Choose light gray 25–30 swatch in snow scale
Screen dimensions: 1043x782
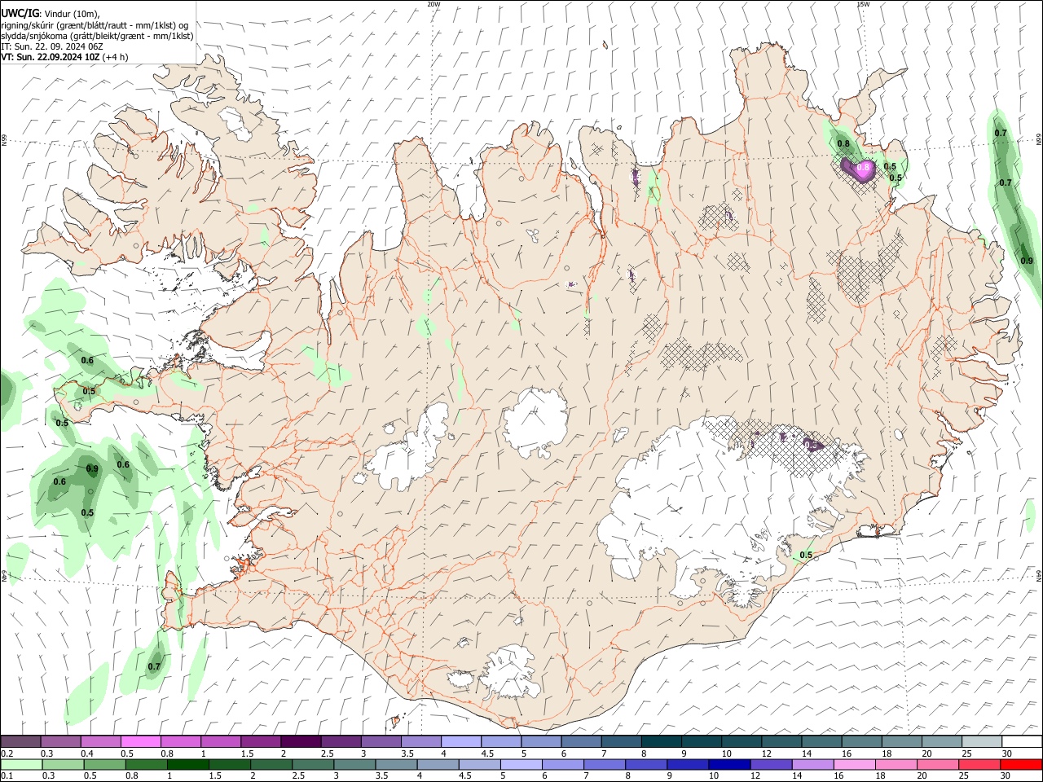coord(982,742)
